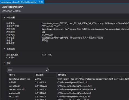This screenshot has height=100, width=129.
Task: Pin the dontstarve mdmp tab
Action: click(39, 2)
